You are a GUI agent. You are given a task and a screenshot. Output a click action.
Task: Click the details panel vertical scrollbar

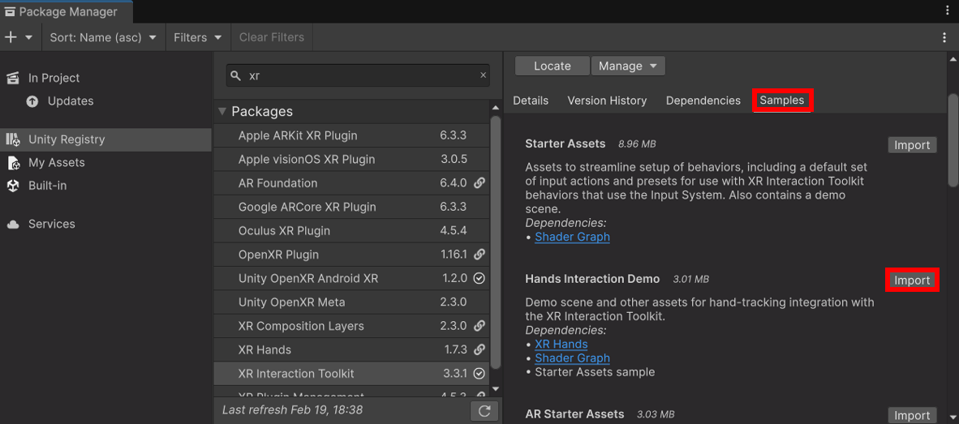[x=953, y=140]
